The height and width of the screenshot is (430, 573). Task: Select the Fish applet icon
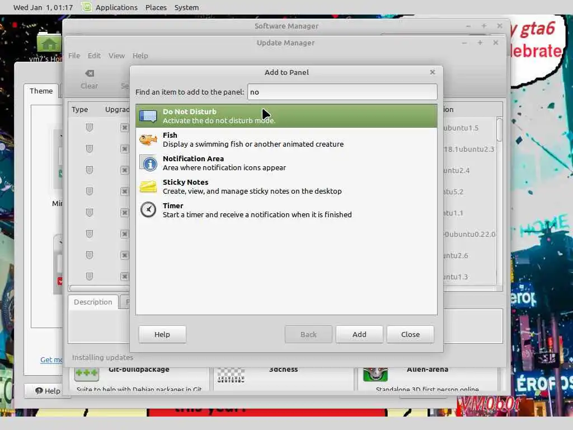click(x=148, y=139)
